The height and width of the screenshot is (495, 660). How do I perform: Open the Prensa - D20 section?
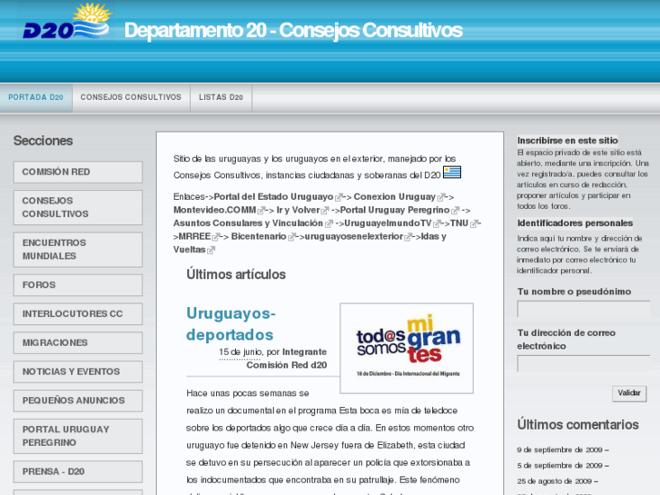tap(78, 471)
